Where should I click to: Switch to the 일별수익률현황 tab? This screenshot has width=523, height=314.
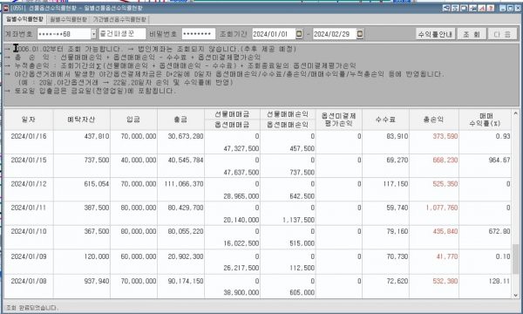25,19
